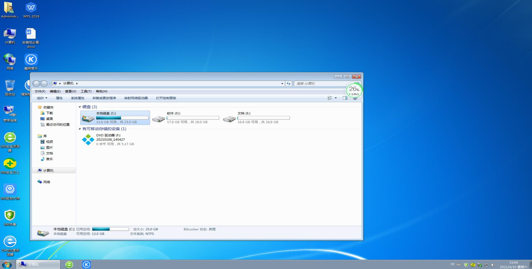
Task: Select 文档 library in the navigation pane
Action: [x=47, y=153]
